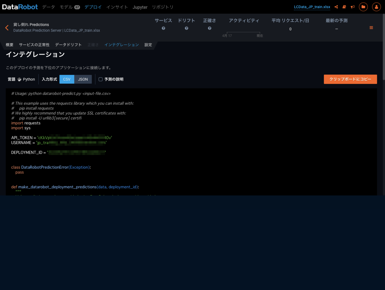This screenshot has height=290, width=385.
Task: Select JSON input format
Action: (x=83, y=79)
